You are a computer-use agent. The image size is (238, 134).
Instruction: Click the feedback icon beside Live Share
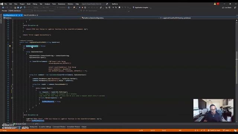235,7
